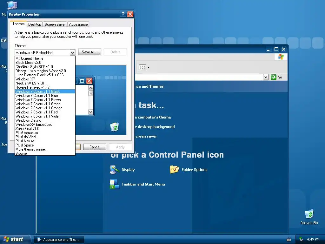Image resolution: width=325 pixels, height=244 pixels.
Task: Click the keyboard tray icon
Action: click(289, 240)
